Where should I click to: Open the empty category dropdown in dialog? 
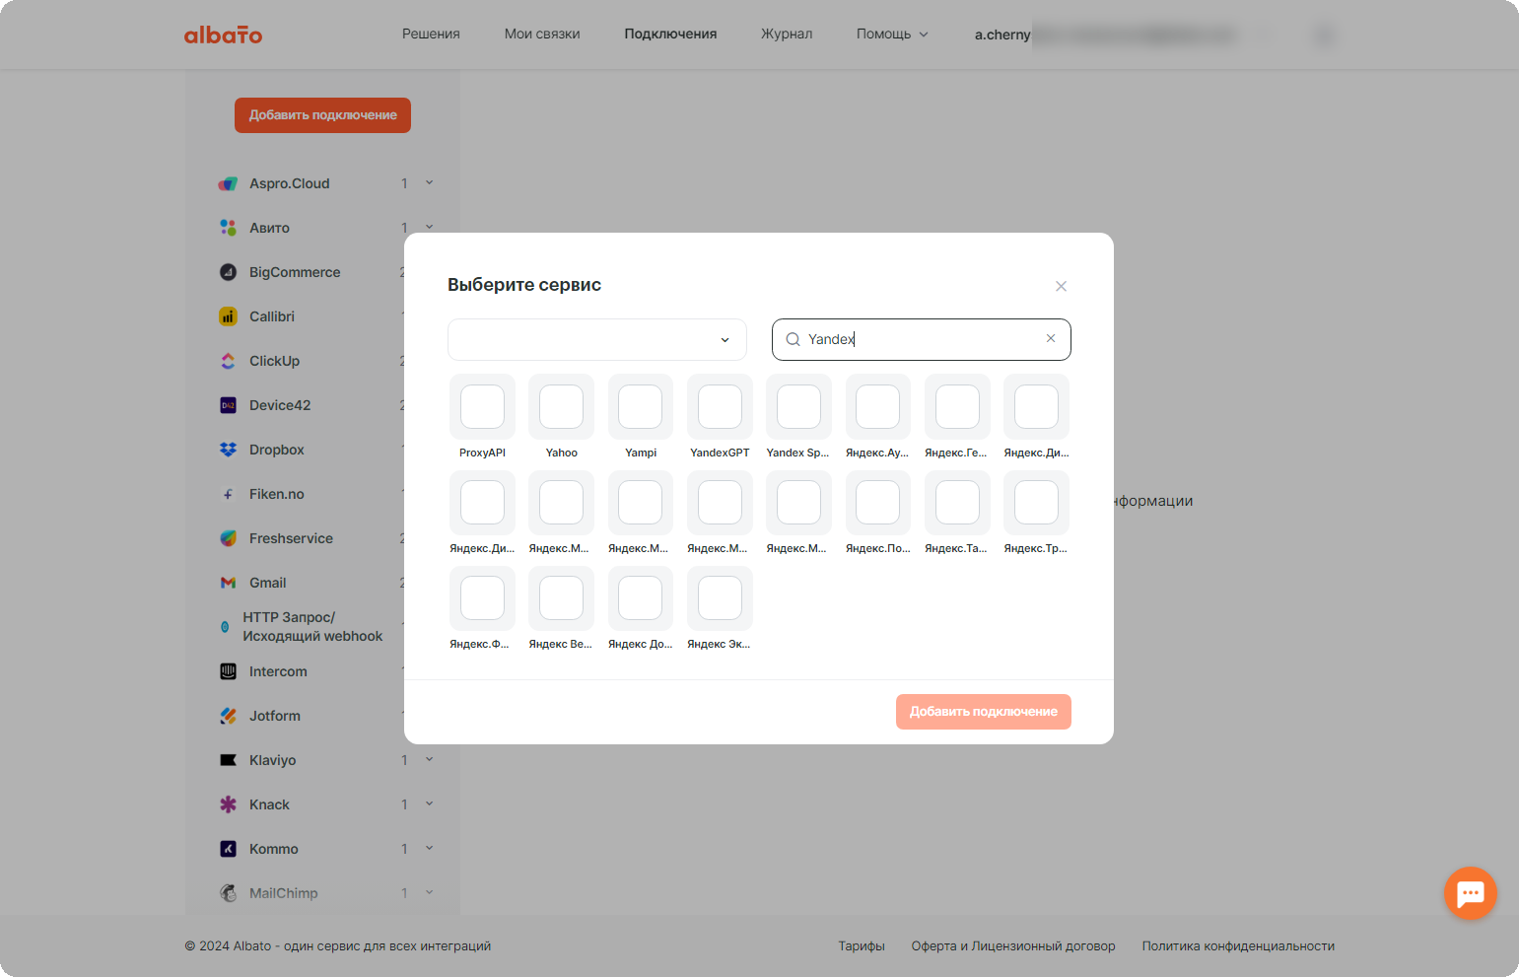[x=597, y=339]
